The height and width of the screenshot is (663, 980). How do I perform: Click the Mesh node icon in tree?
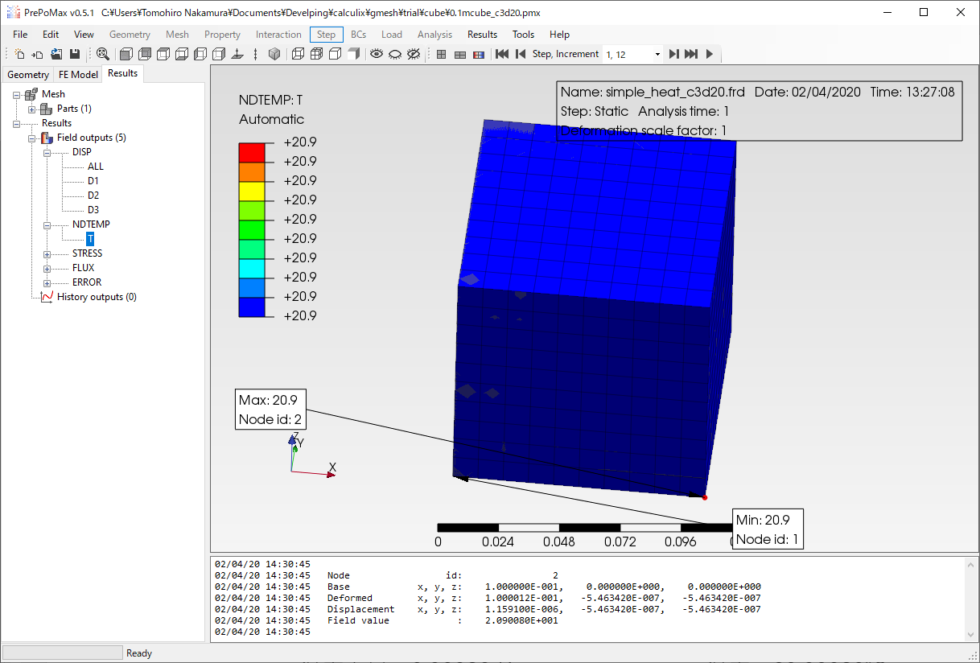tap(31, 94)
